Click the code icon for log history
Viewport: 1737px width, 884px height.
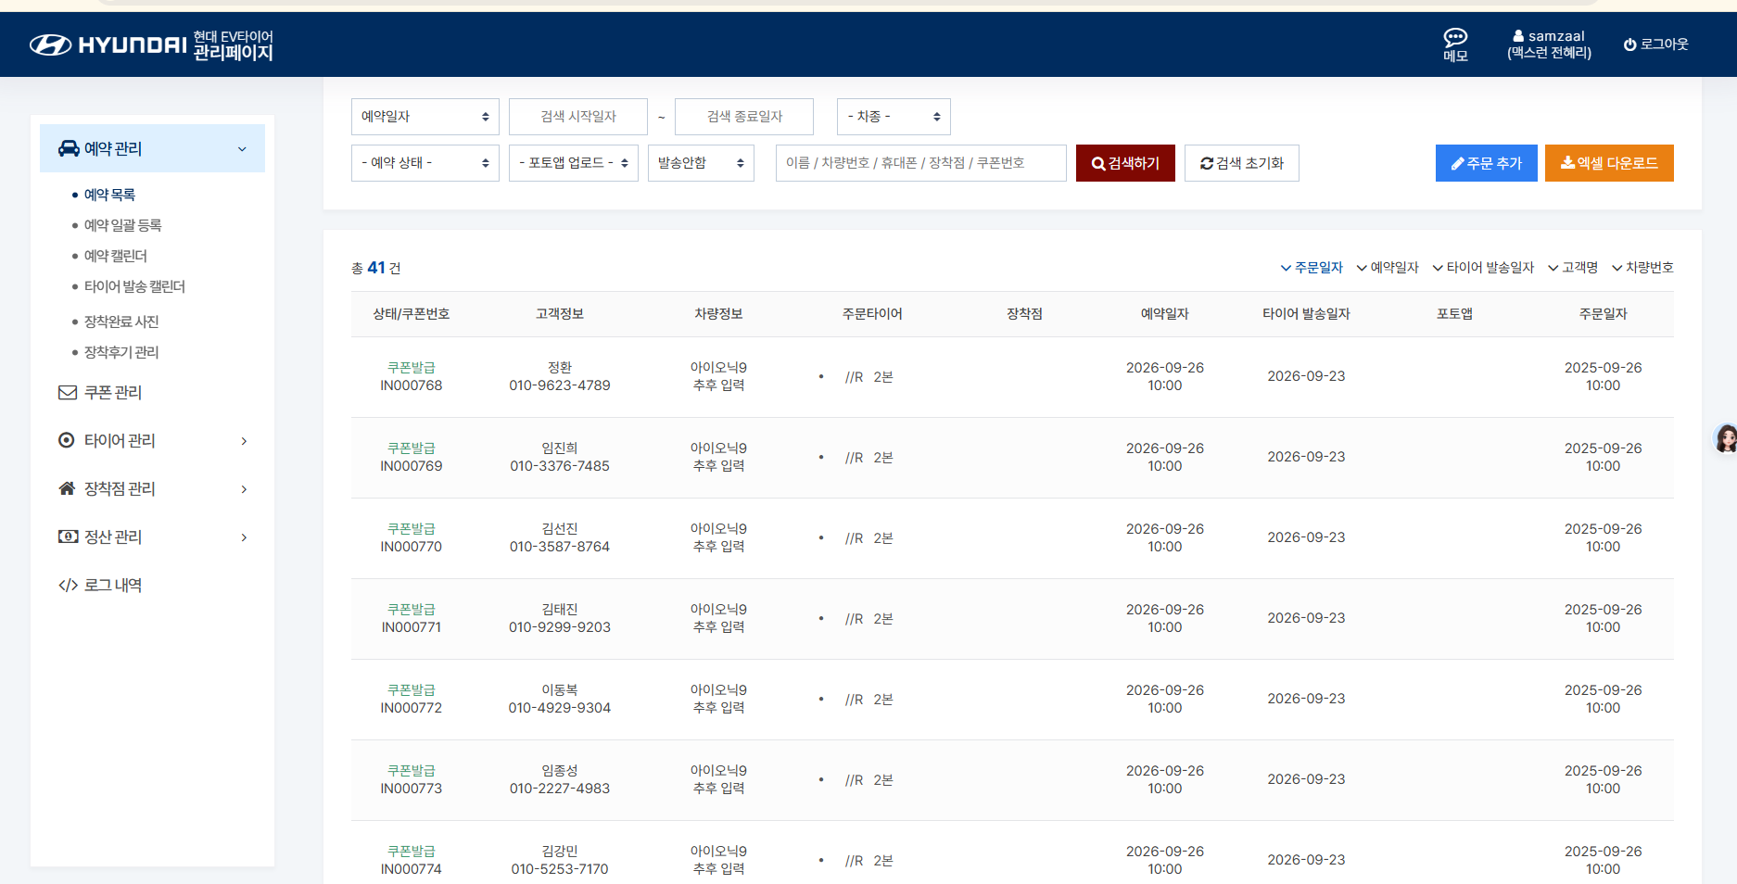point(68,586)
